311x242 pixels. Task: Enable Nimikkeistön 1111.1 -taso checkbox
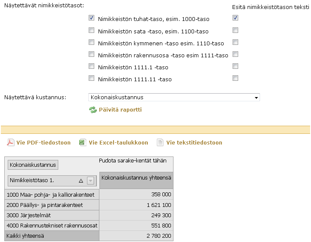coord(91,66)
